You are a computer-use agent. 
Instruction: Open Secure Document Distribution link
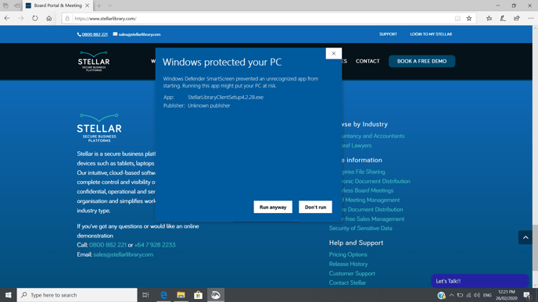pos(372,209)
